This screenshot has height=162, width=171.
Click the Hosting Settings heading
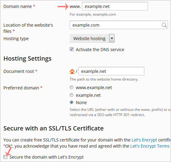(27, 58)
